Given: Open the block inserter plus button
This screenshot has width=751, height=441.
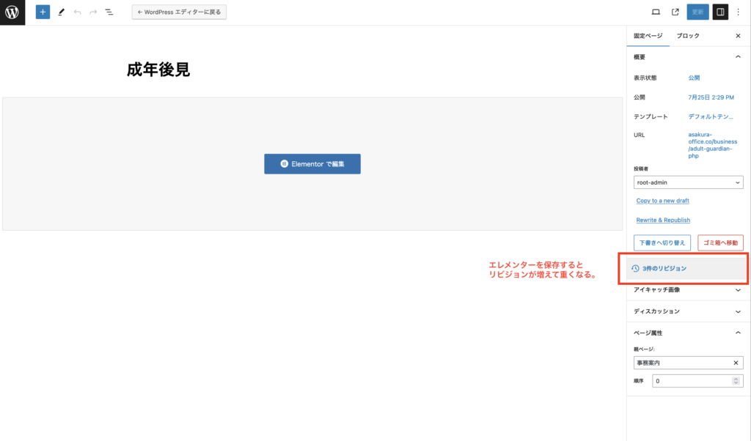Looking at the screenshot, I should 43,12.
